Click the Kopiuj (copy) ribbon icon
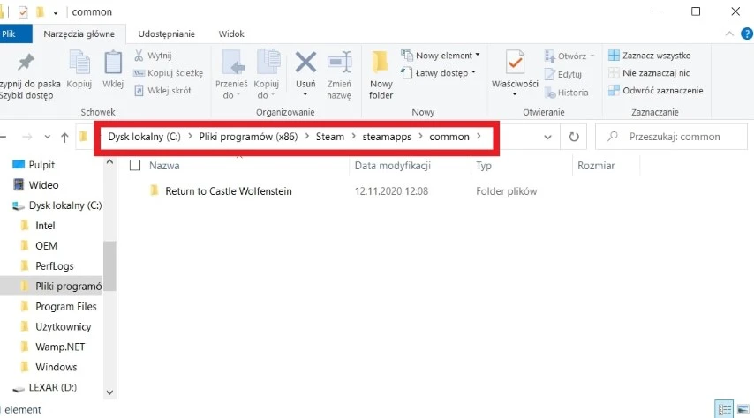 pos(79,69)
